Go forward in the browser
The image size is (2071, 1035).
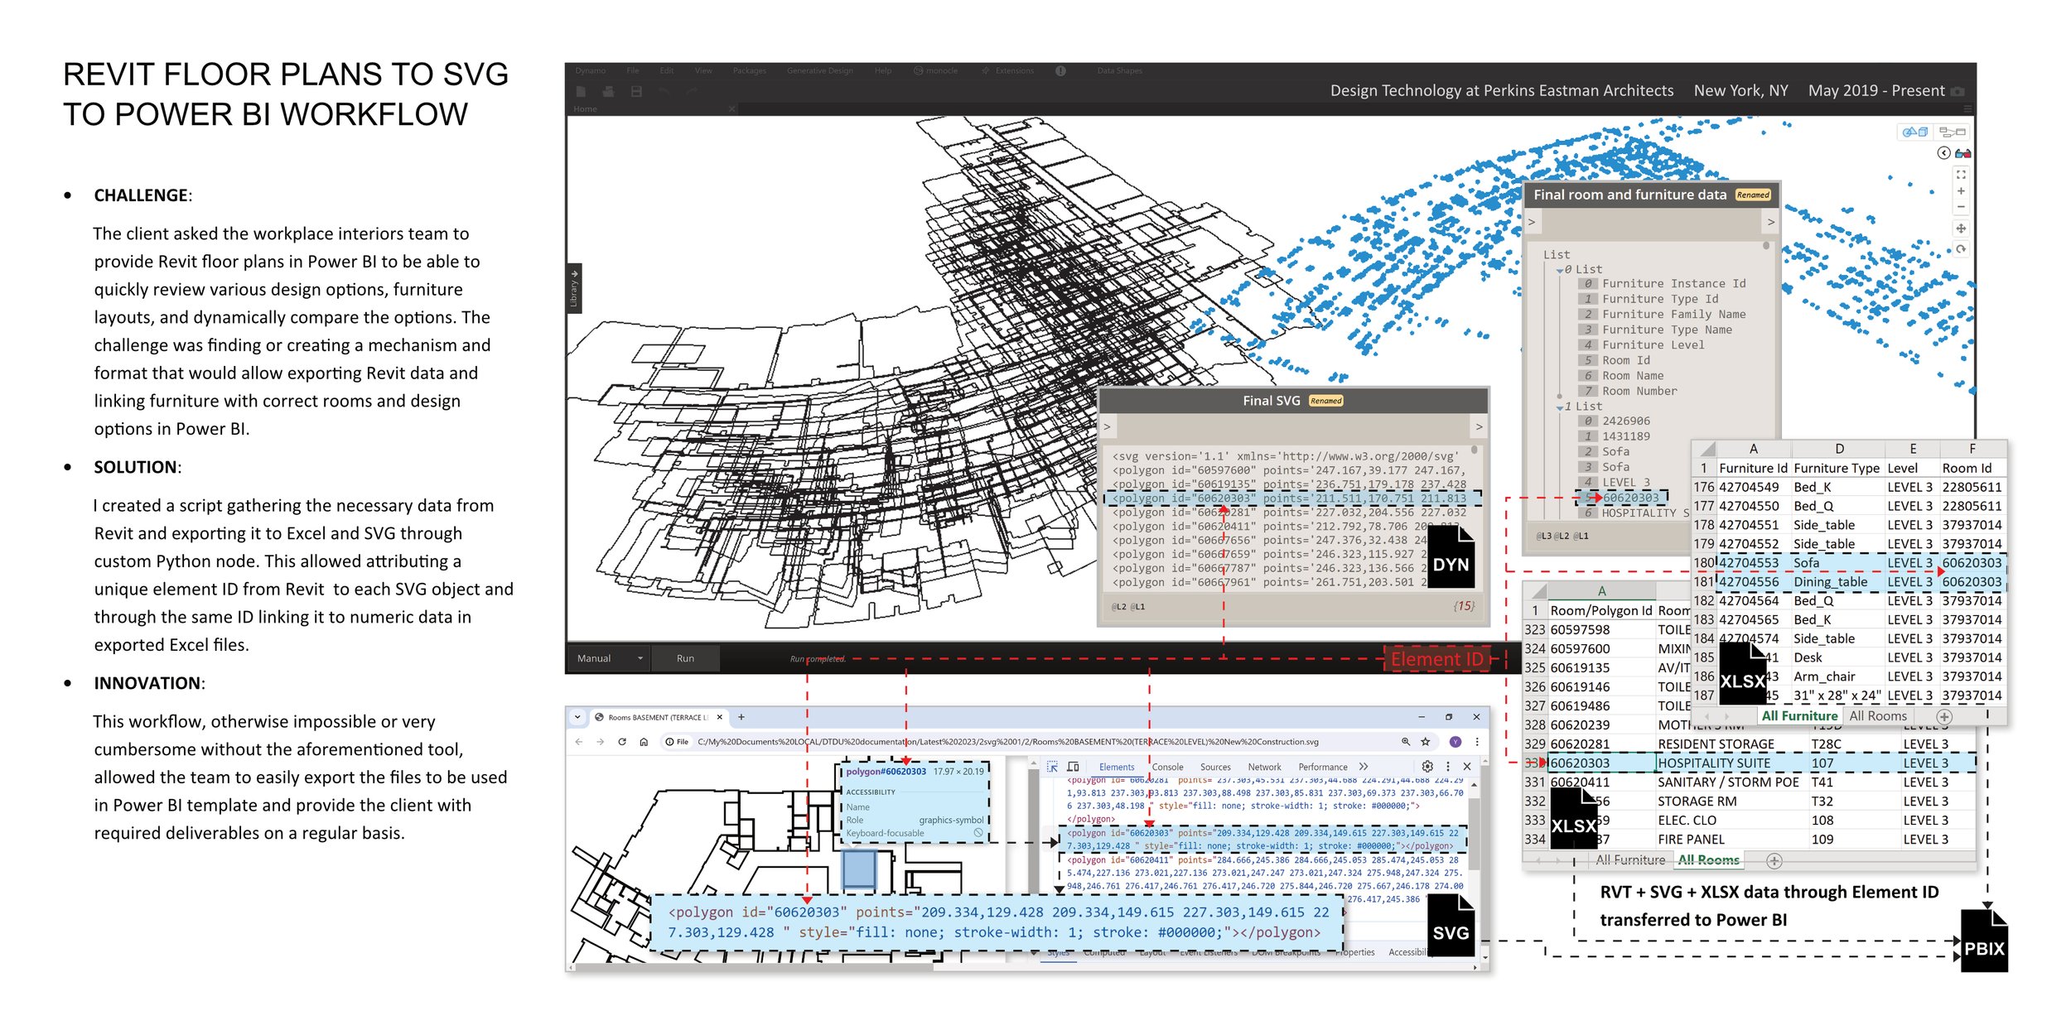tap(600, 743)
